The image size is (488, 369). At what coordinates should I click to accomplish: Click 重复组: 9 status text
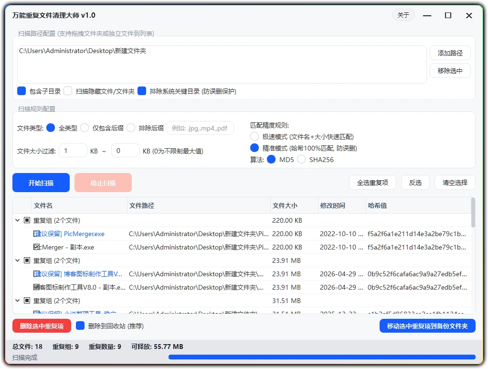(x=65, y=347)
